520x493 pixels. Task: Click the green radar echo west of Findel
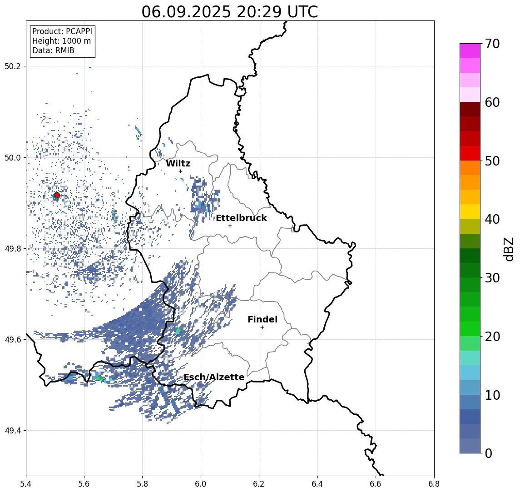178,330
